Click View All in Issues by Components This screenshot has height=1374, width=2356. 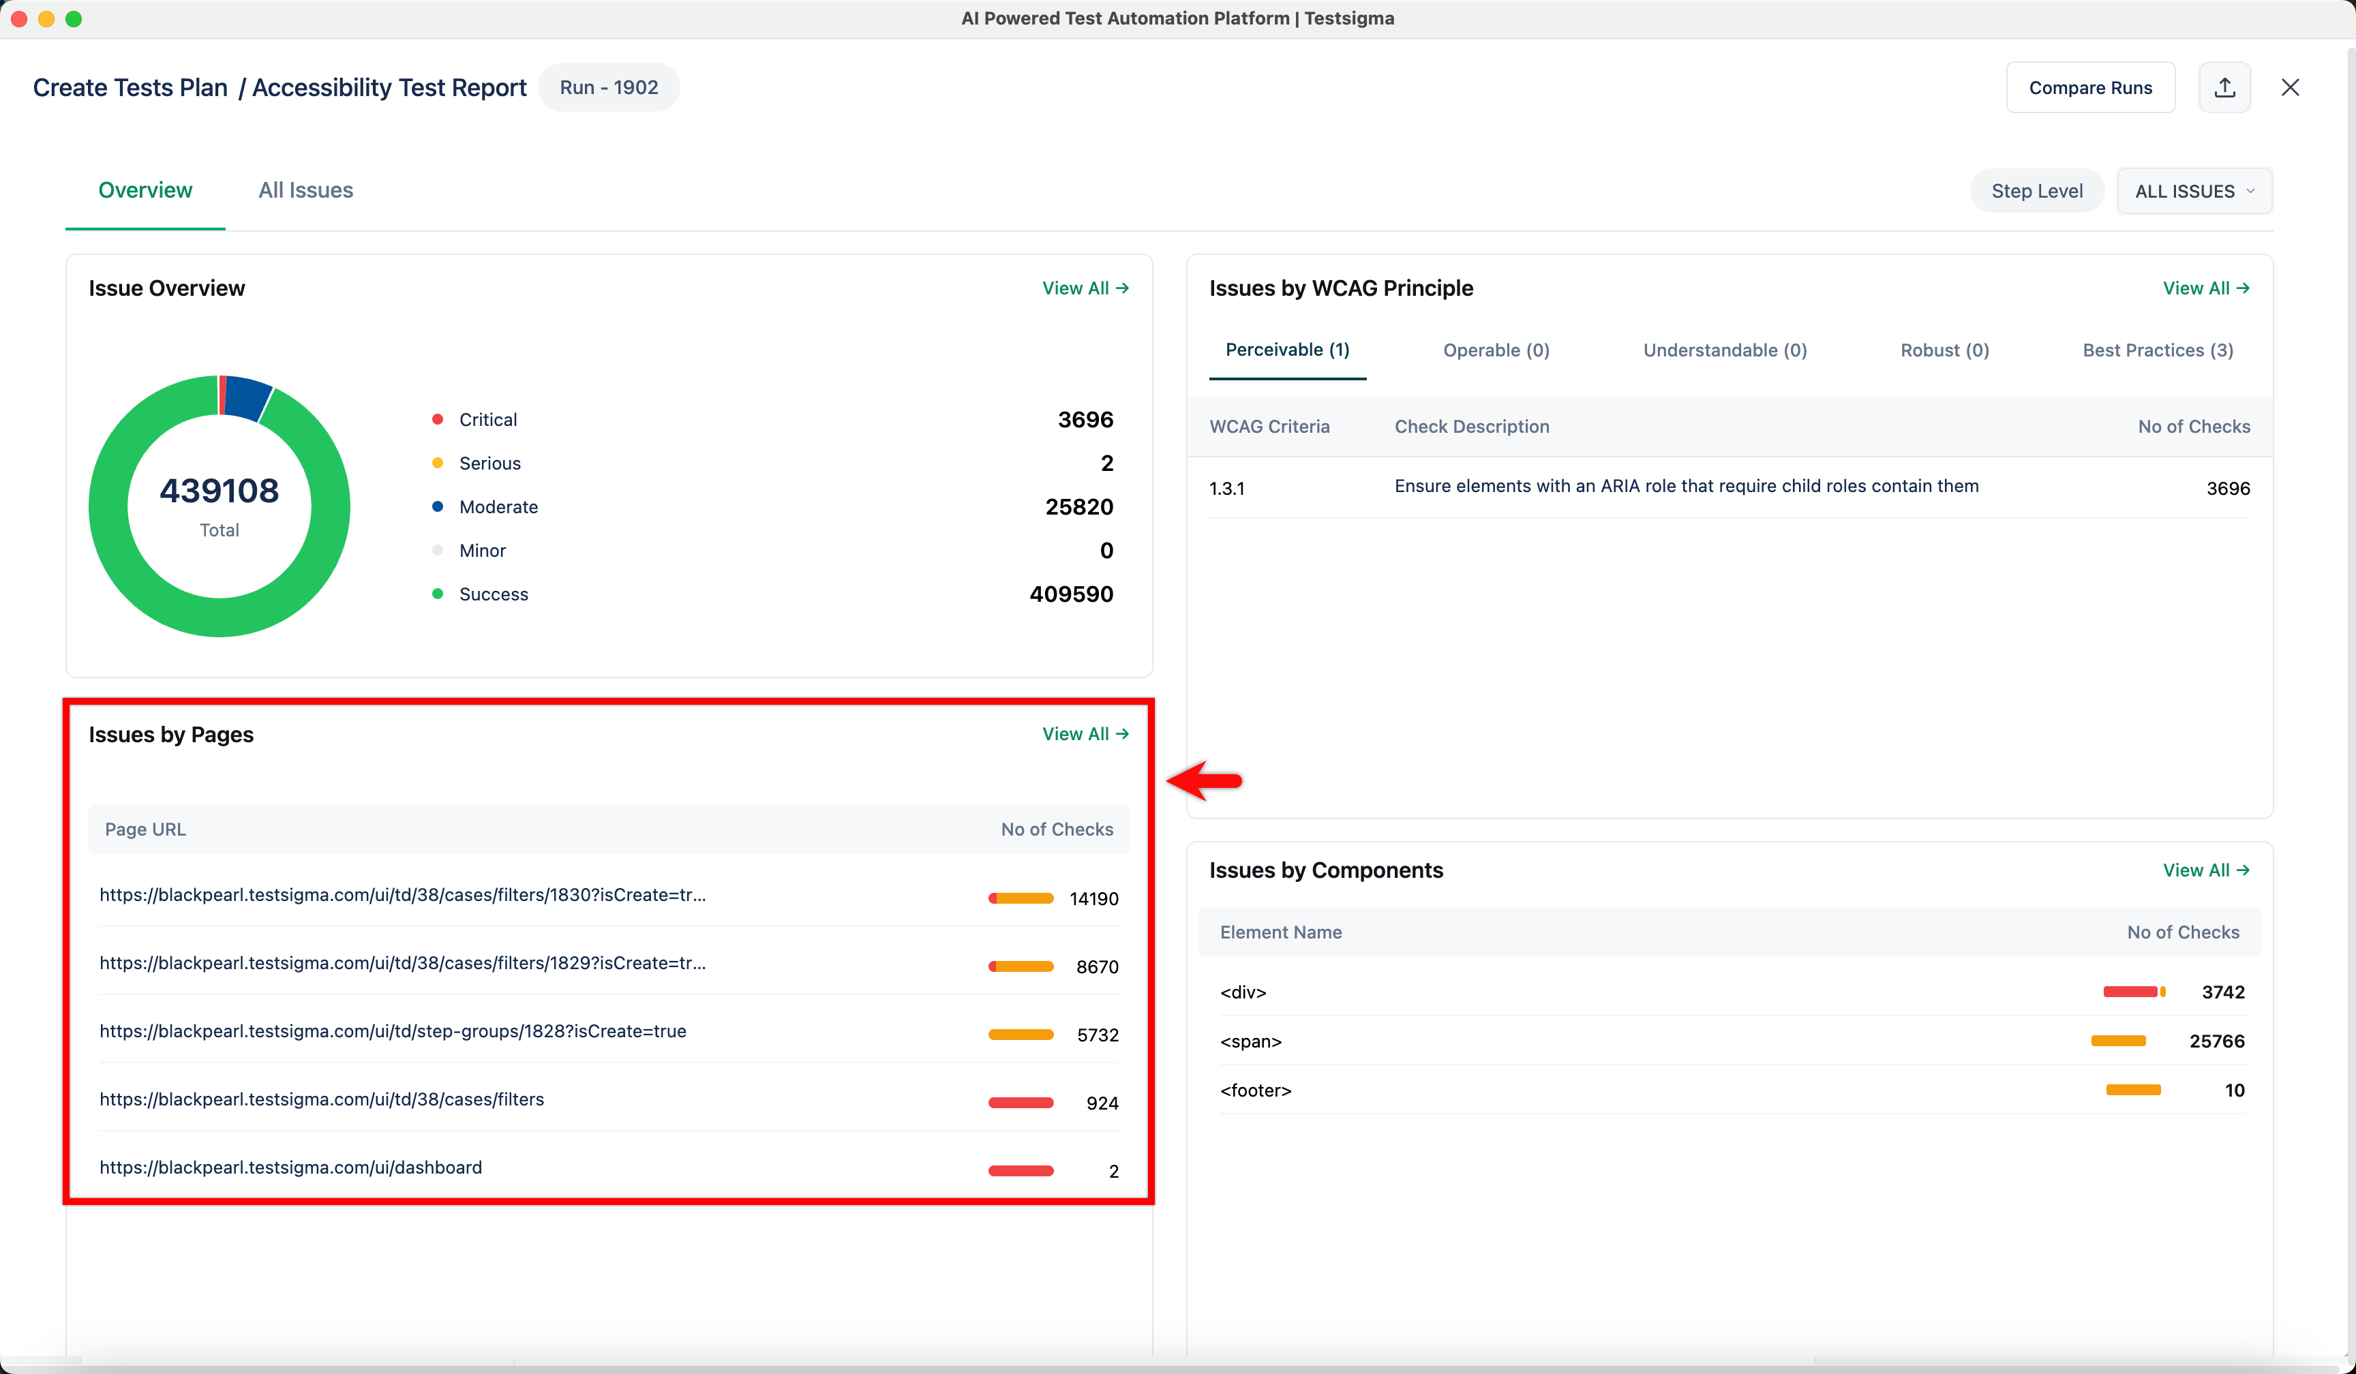[2205, 870]
